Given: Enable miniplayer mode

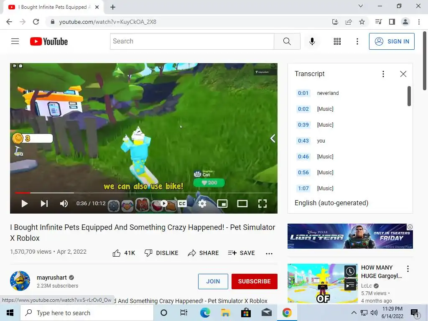Looking at the screenshot, I should [x=222, y=204].
